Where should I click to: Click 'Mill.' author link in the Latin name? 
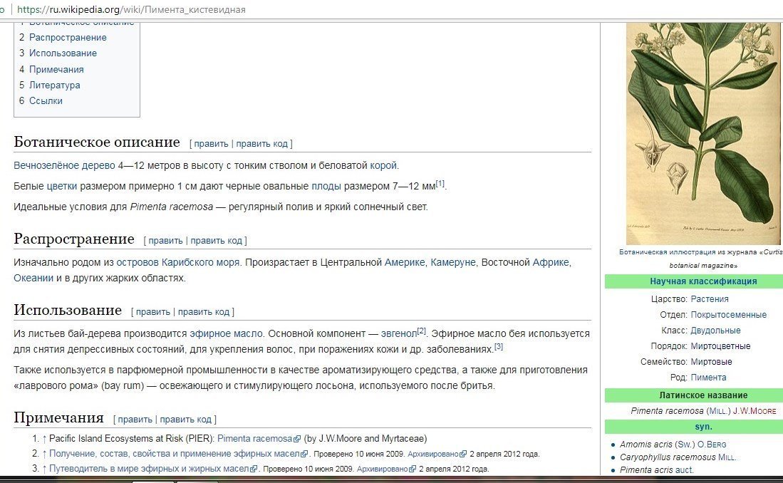[717, 411]
